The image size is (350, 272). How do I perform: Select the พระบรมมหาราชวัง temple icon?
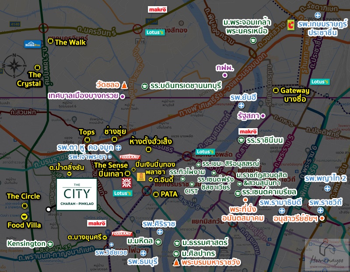pyautogui.click(x=176, y=262)
